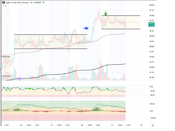The image size is (175, 131).
Task: Click the date label 23 on time axis
Action: [x=141, y=125]
